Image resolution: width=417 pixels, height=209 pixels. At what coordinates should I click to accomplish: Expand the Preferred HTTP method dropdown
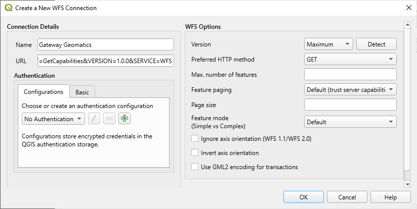point(350,60)
